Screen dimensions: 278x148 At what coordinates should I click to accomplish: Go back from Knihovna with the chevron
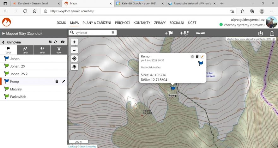point(3,42)
